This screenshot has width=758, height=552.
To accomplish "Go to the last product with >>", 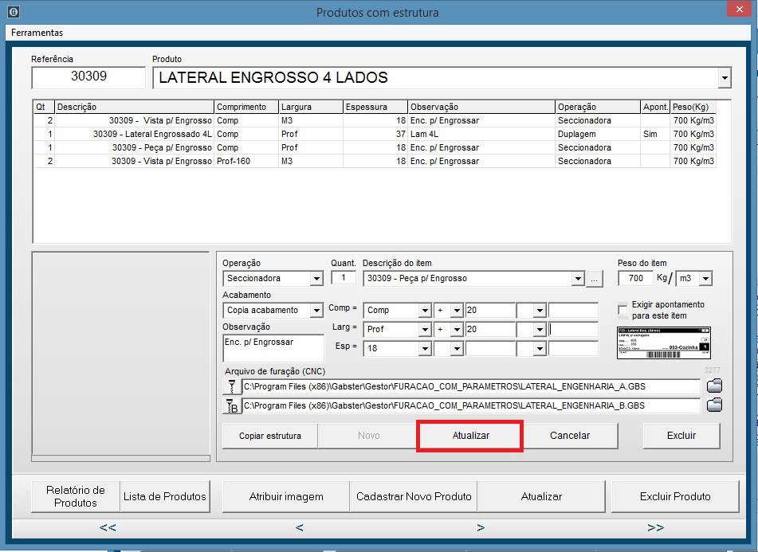I will coord(655,527).
